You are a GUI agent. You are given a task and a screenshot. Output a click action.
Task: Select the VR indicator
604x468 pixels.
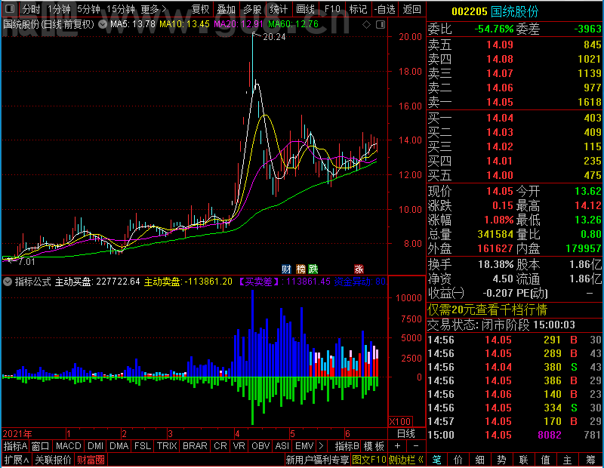coord(239,446)
